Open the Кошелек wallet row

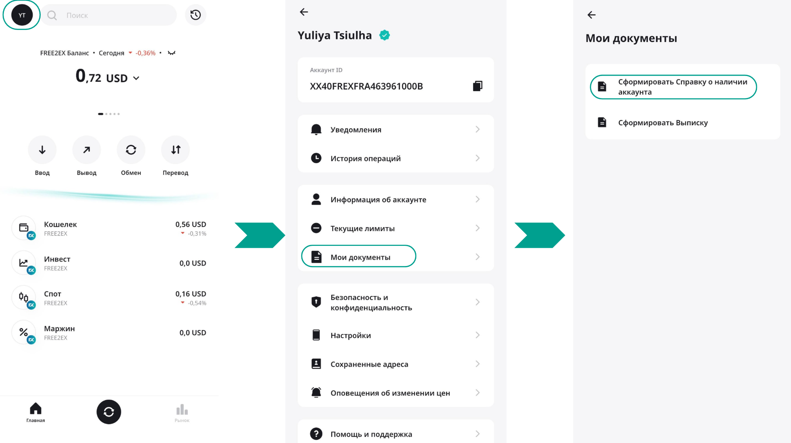[109, 228]
